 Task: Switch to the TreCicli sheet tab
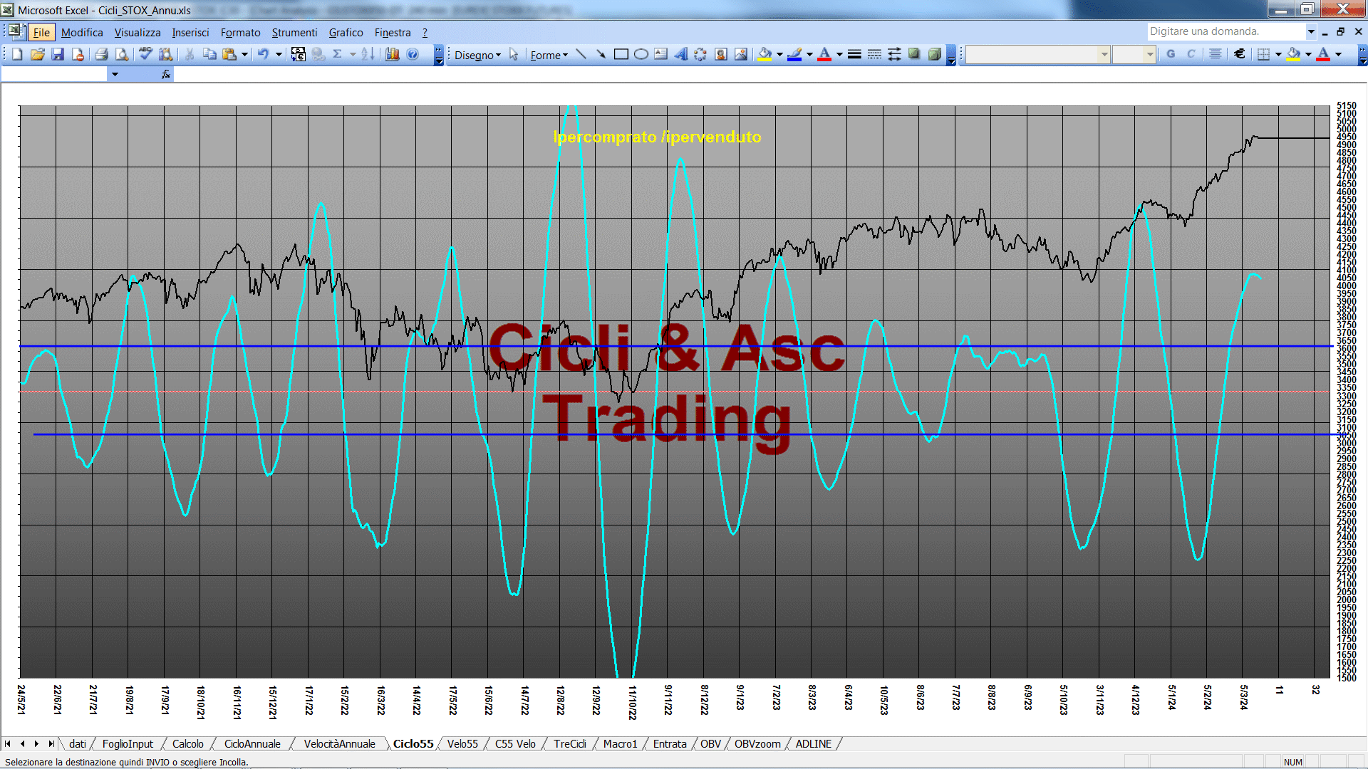(570, 744)
